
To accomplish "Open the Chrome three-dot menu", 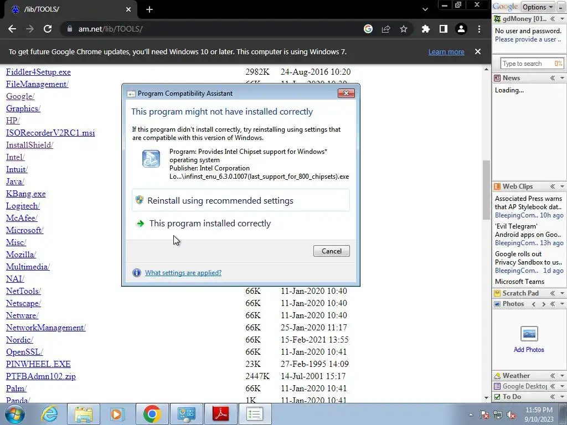I will (479, 29).
